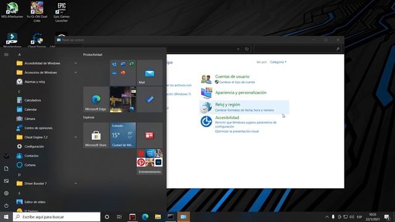395x222 pixels.
Task: Click the Accesibilidad blue circle icon
Action: [206, 121]
